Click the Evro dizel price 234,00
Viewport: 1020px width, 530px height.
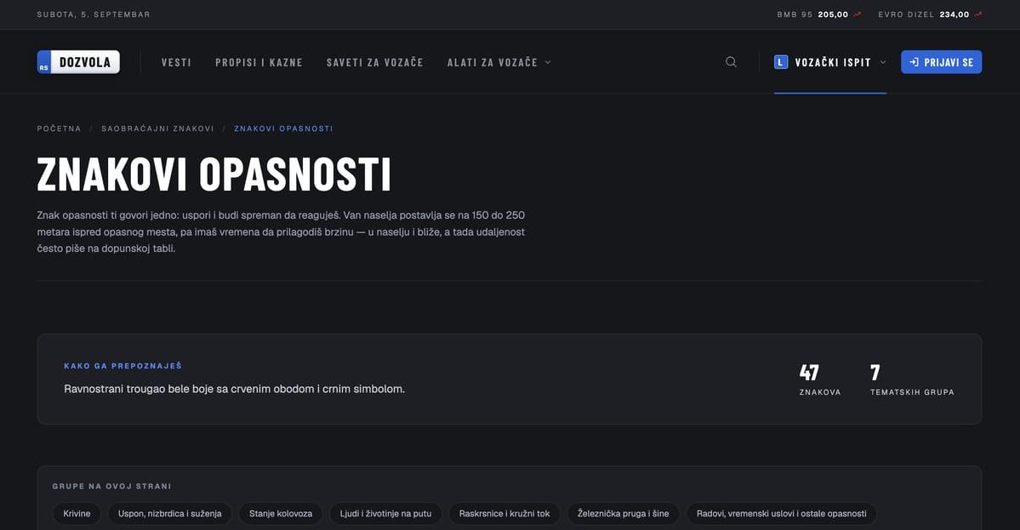pos(954,14)
